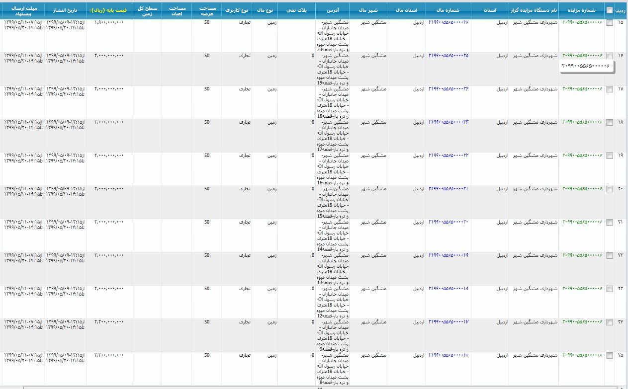
Task: Mark the checkbox in row ۲۵
Action: (610, 356)
